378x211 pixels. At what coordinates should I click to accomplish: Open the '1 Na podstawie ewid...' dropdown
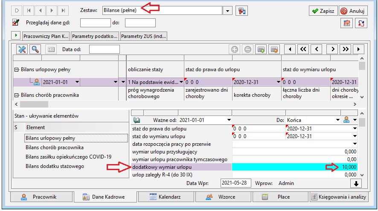tap(181, 82)
